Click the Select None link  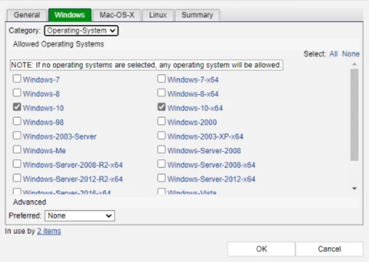(x=351, y=54)
